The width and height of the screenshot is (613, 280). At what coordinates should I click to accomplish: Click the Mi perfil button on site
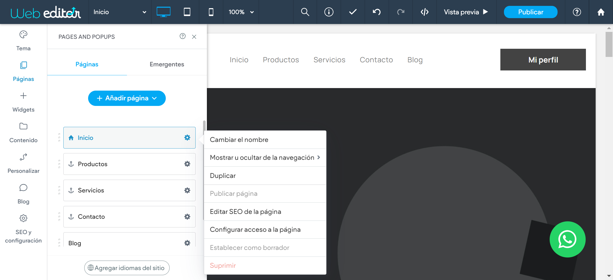click(543, 59)
